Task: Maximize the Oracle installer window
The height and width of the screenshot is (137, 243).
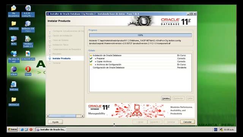Action: 191,14
